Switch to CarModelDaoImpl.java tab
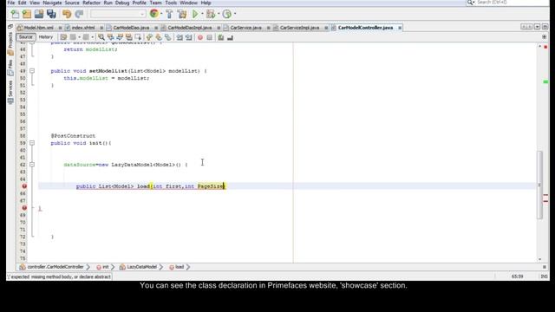The width and height of the screenshot is (555, 312). [190, 28]
